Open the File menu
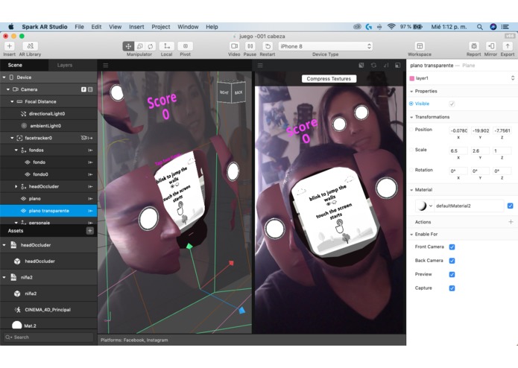 pyautogui.click(x=79, y=27)
